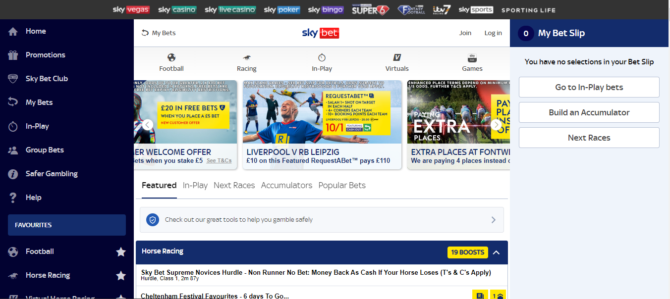
Task: Open the Fantasy Football logo
Action: [411, 9]
